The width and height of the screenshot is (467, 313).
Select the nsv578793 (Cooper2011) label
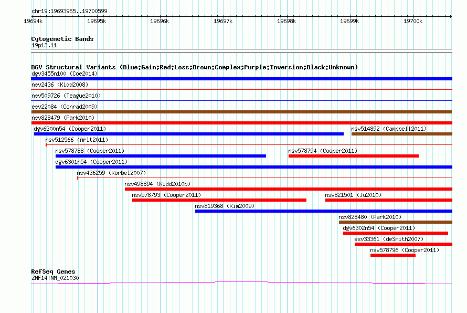[166, 195]
